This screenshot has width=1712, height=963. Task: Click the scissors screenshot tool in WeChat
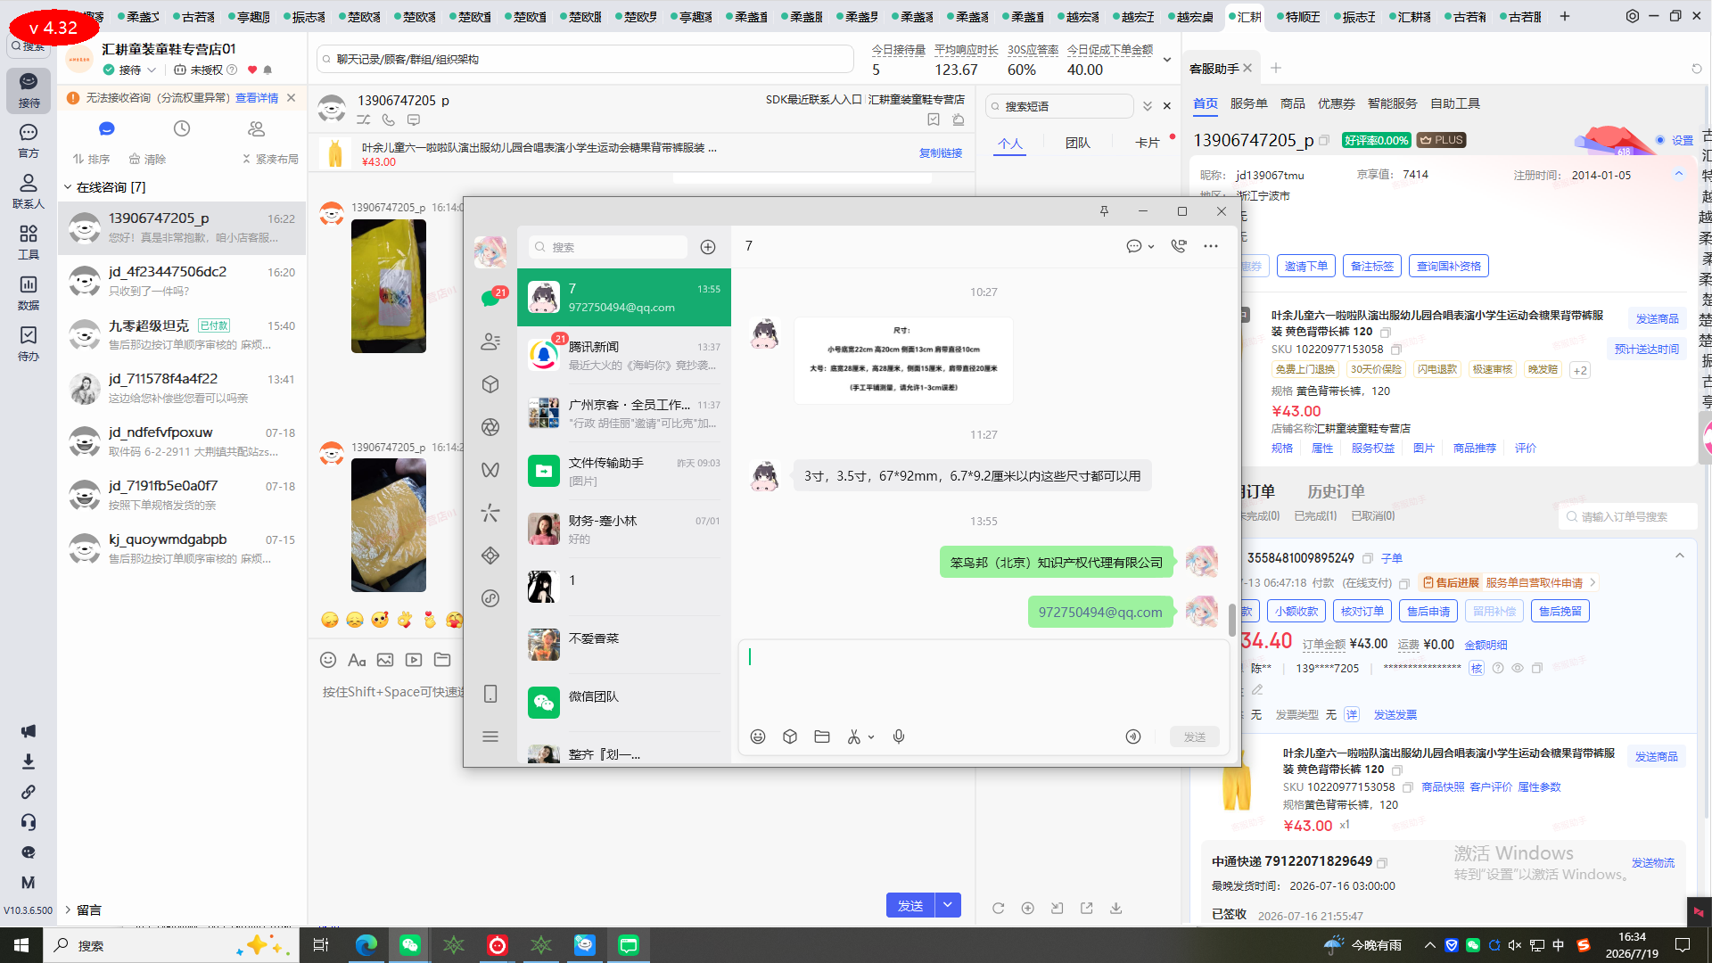854,737
